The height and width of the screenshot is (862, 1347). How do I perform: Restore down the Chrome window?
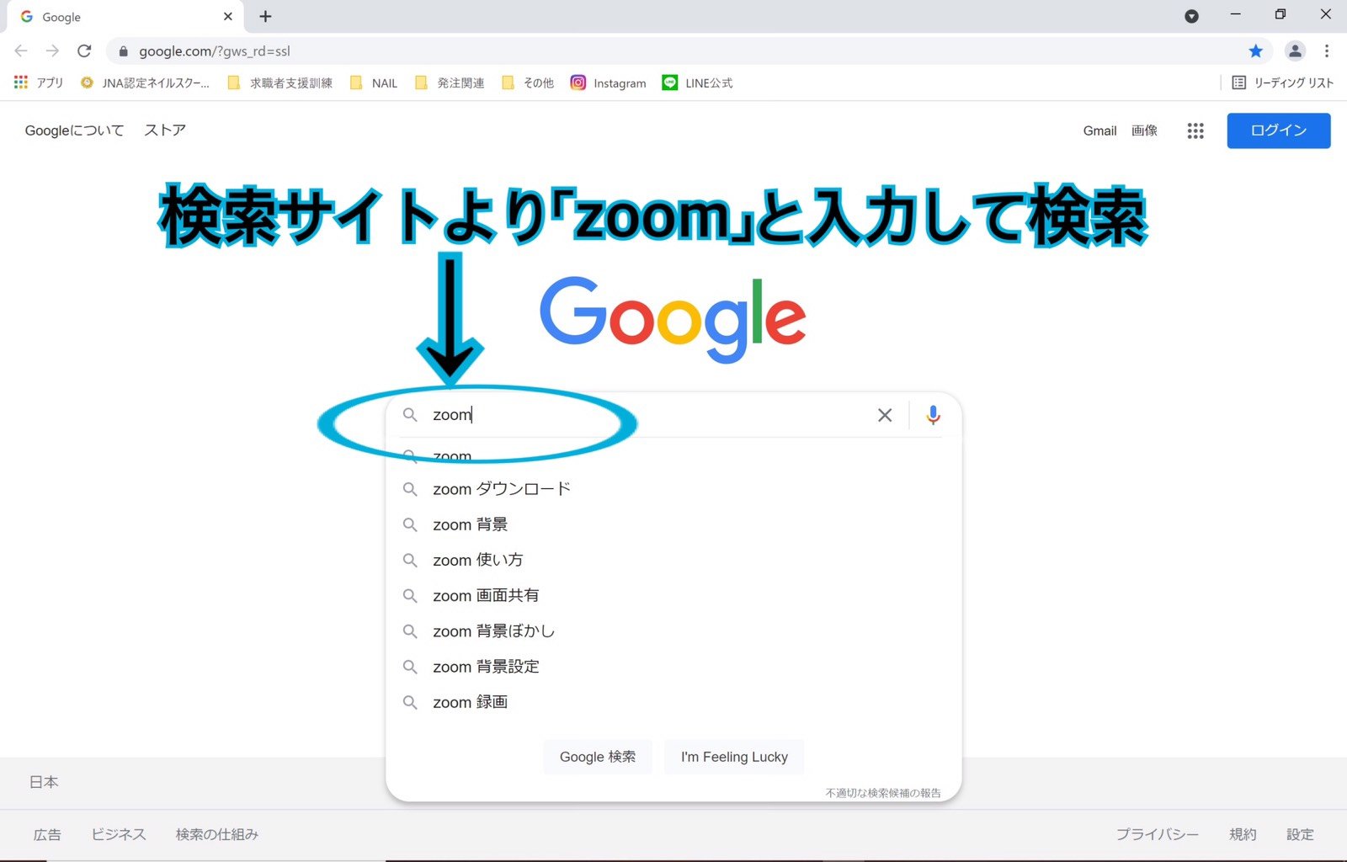coord(1280,14)
